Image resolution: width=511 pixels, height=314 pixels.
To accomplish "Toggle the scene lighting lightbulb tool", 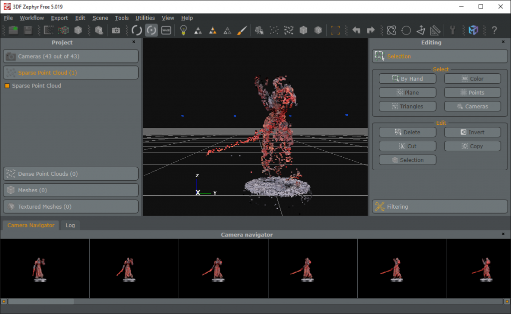I will coord(183,30).
